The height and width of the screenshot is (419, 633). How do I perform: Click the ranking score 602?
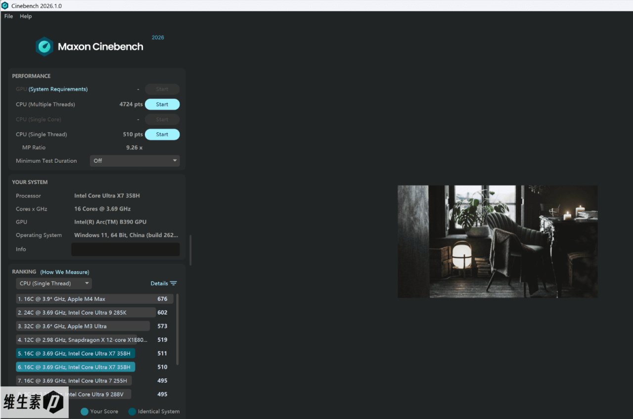[x=162, y=313]
